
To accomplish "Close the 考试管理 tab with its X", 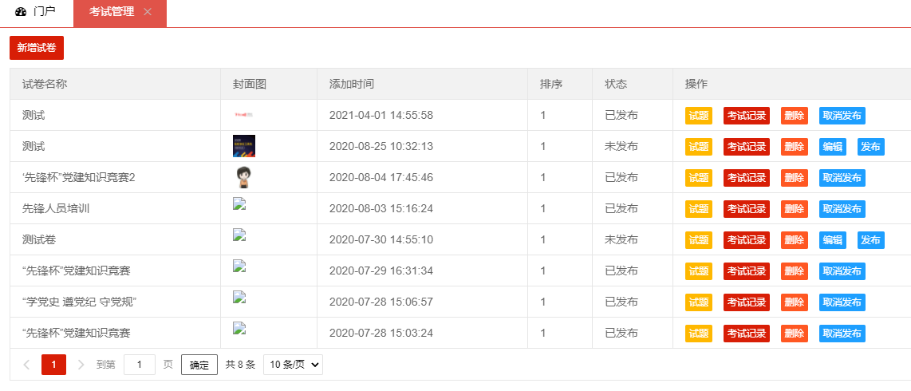I will click(x=148, y=12).
